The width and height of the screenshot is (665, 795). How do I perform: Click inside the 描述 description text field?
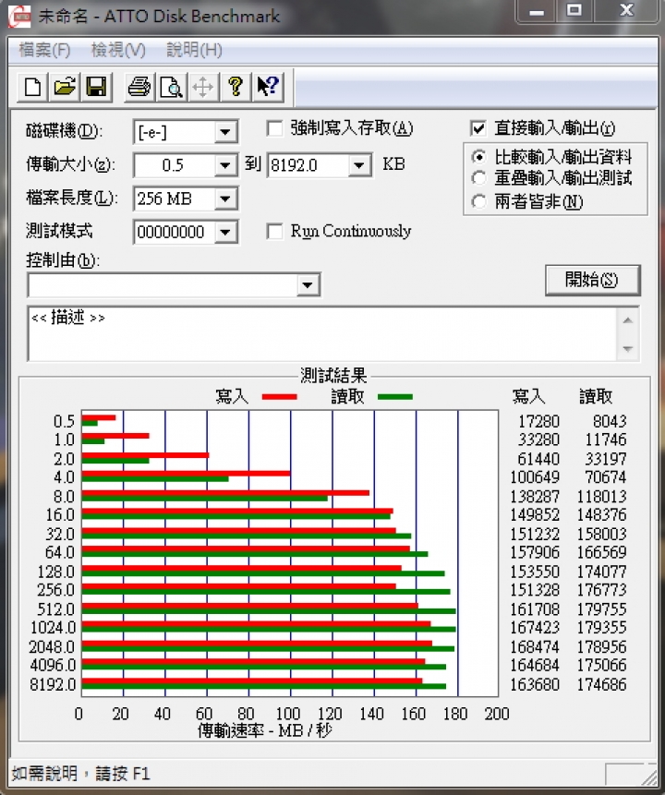[x=322, y=333]
